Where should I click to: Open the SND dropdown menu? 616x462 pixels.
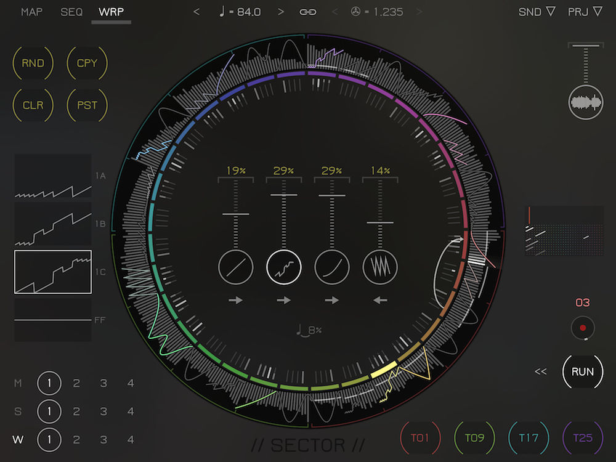point(537,12)
